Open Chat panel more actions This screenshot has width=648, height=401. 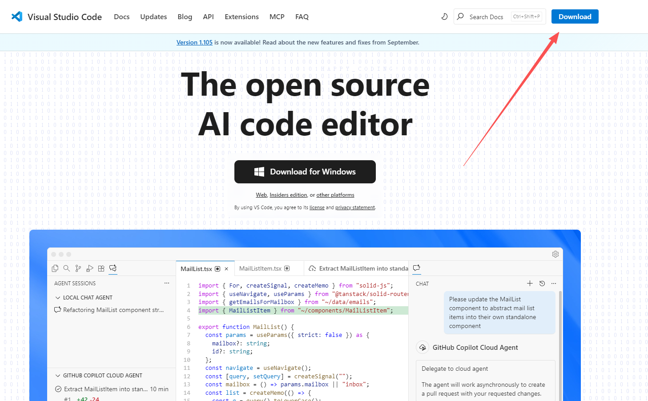coord(554,284)
